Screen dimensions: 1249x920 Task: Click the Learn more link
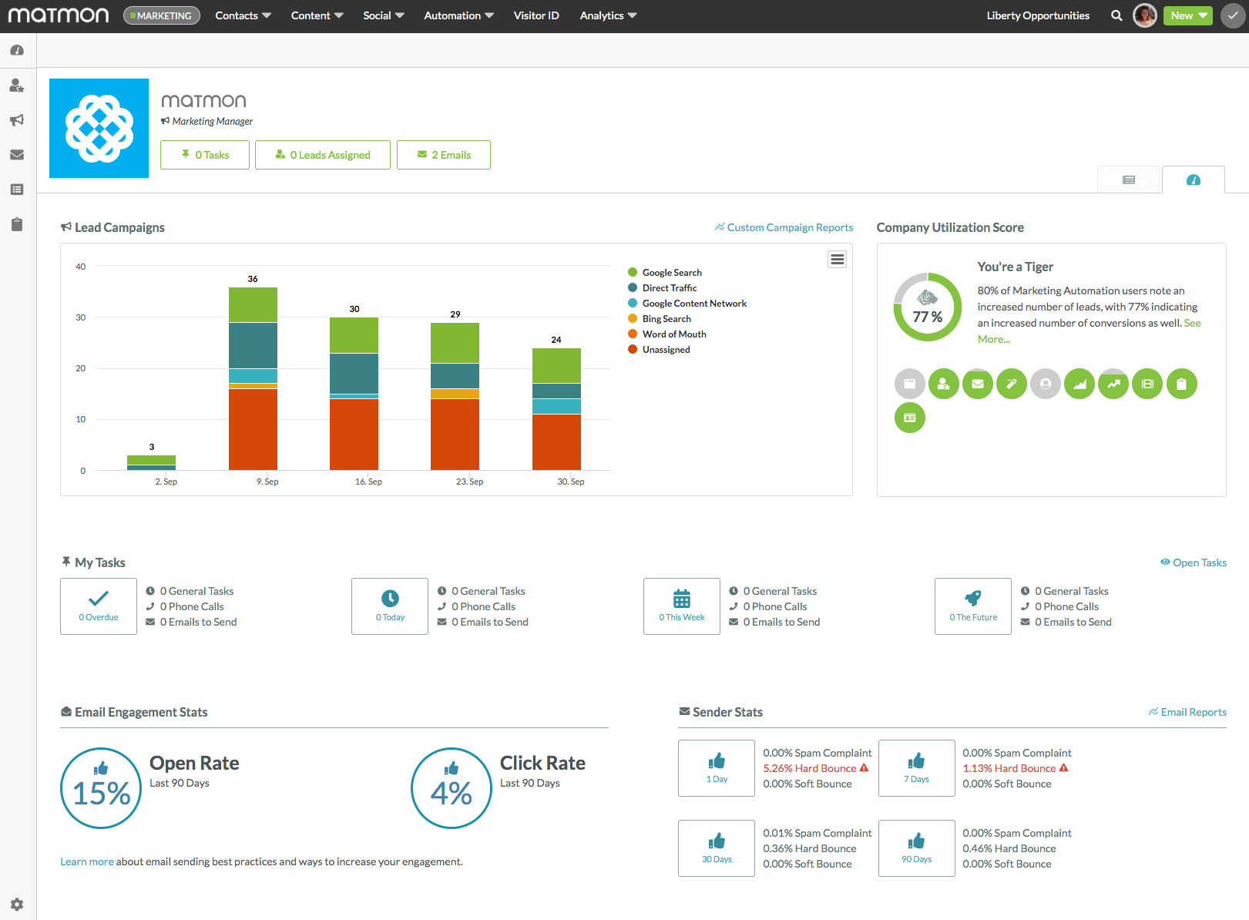coord(87,861)
